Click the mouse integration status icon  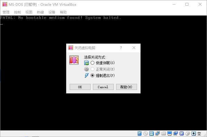tap(188, 134)
